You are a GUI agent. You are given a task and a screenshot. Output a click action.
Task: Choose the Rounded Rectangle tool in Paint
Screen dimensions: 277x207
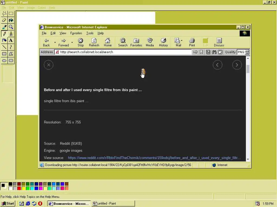click(x=11, y=61)
